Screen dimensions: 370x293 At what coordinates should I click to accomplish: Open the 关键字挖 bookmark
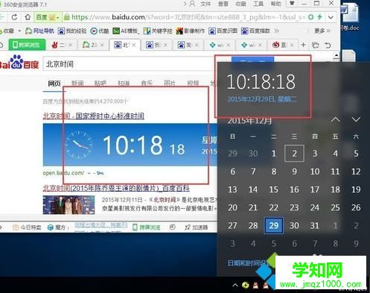pos(158,31)
